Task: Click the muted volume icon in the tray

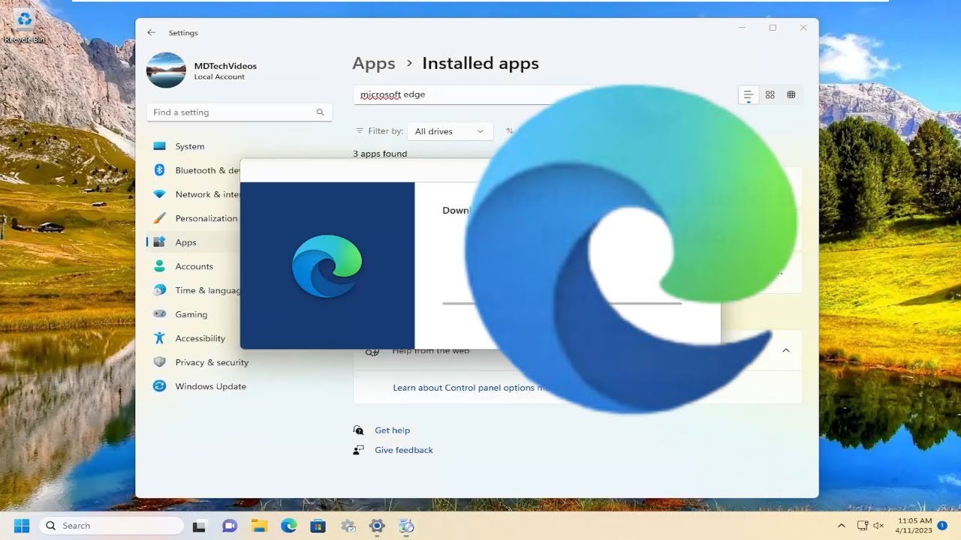Action: point(879,526)
